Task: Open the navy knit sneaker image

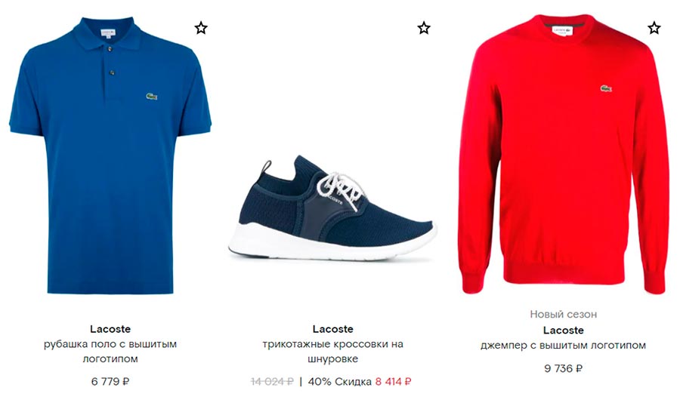Action: [332, 208]
